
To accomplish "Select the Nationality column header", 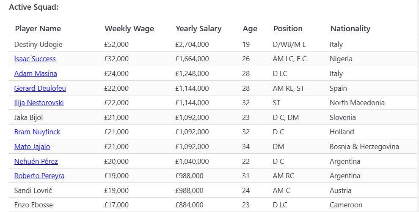I will (350, 29).
